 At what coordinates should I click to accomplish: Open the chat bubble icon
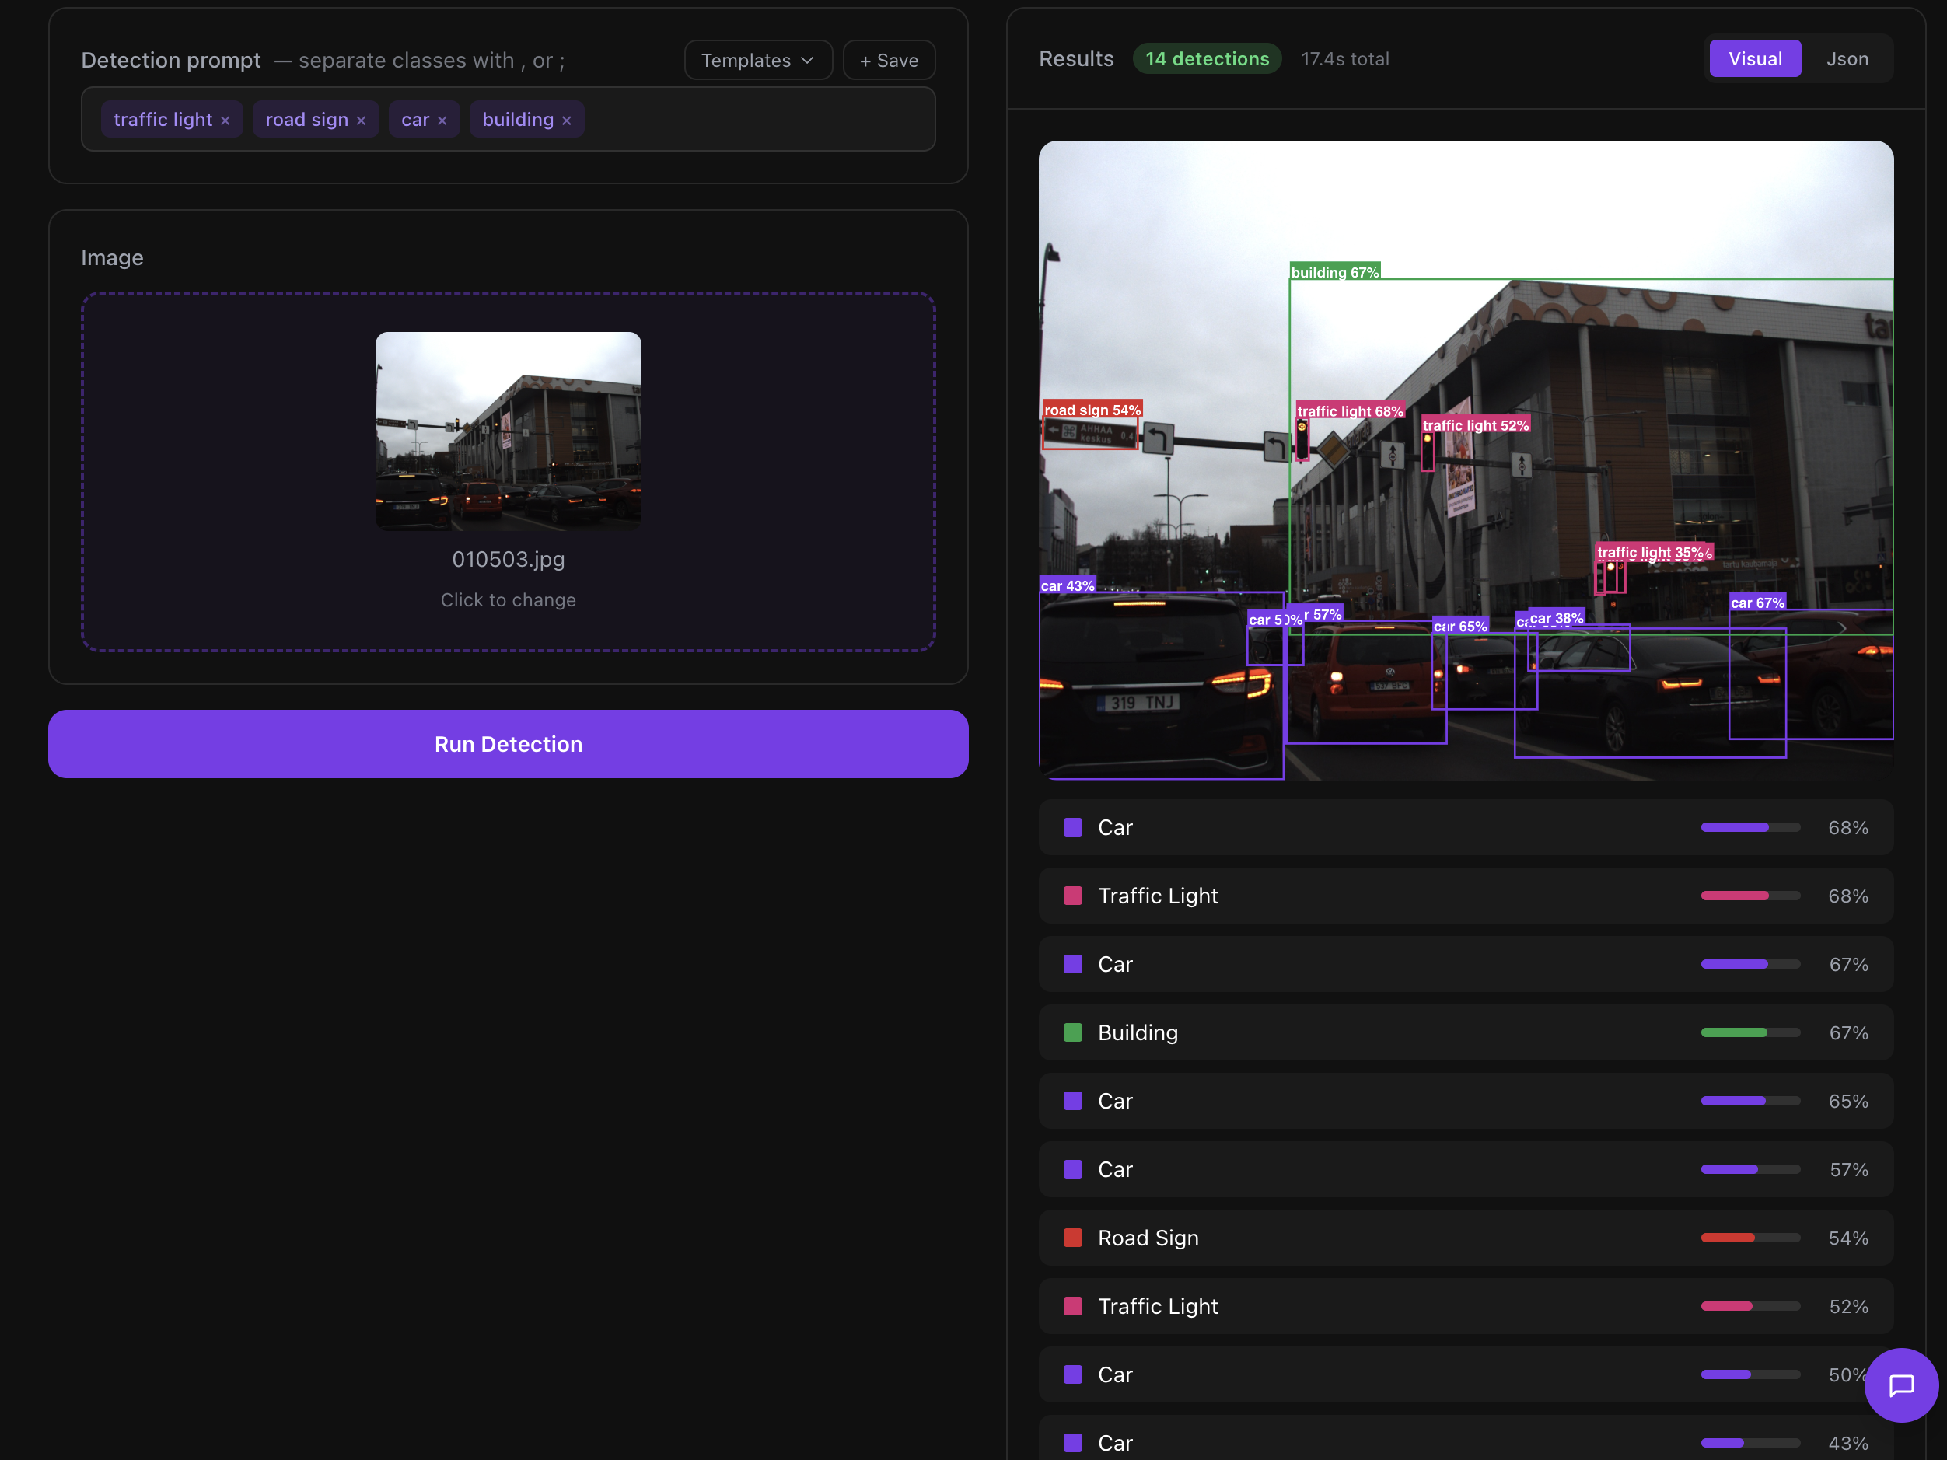coord(1900,1385)
